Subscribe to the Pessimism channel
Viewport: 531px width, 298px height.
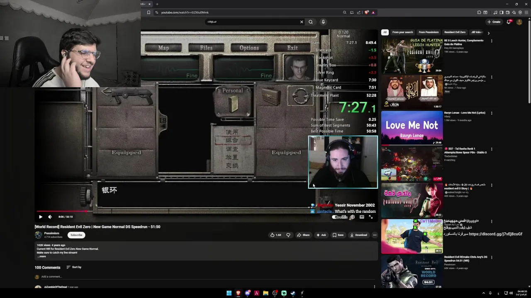tap(76, 235)
